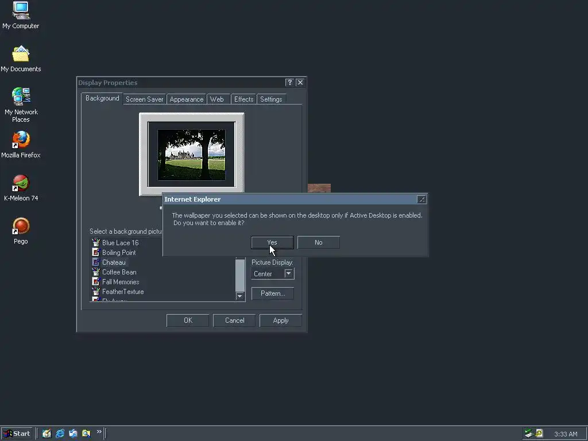Switch to the Screen Saver tab
The image size is (588, 441).
pos(144,99)
